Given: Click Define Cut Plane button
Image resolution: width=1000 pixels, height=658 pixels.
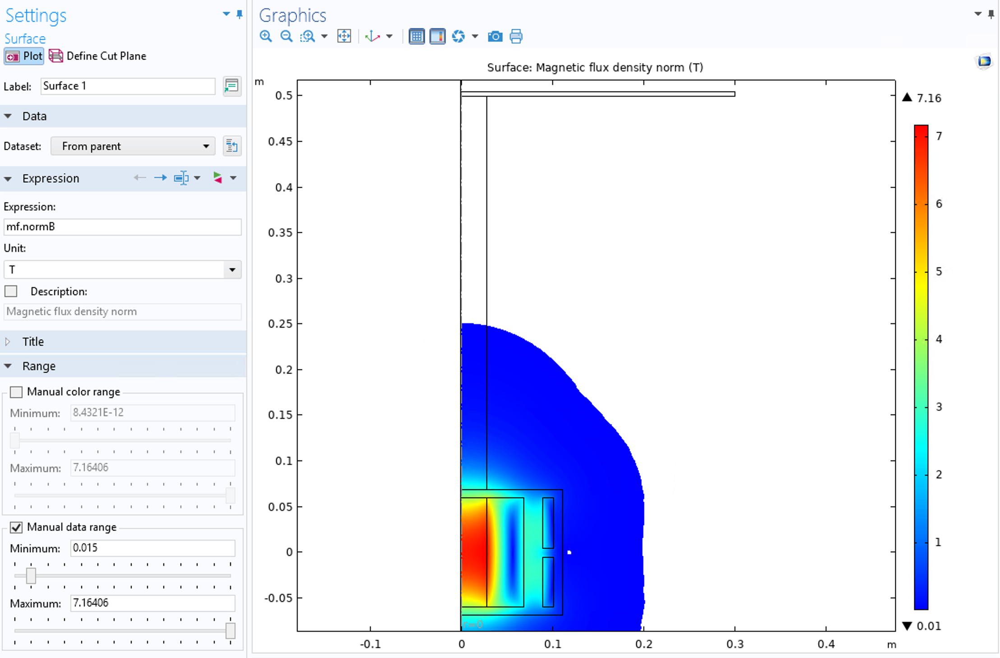Looking at the screenshot, I should (98, 56).
